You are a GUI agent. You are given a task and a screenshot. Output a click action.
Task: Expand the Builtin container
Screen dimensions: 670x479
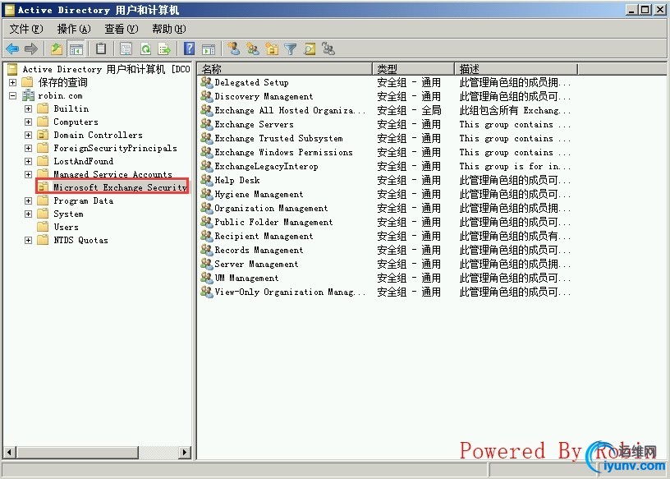pyautogui.click(x=28, y=108)
